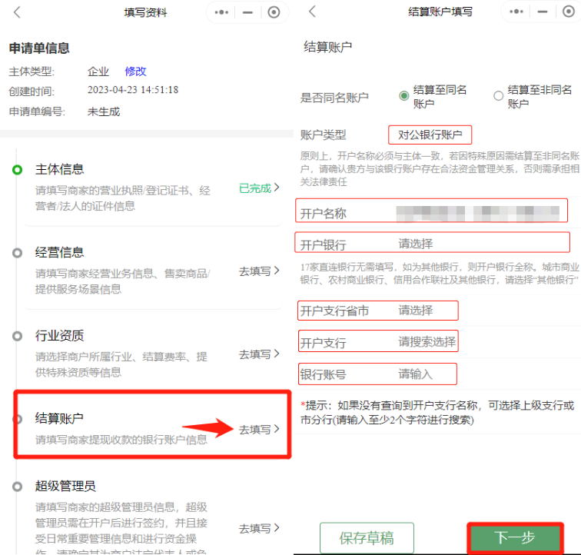Open more options menu on 结算账户填写 screen

click(x=516, y=12)
